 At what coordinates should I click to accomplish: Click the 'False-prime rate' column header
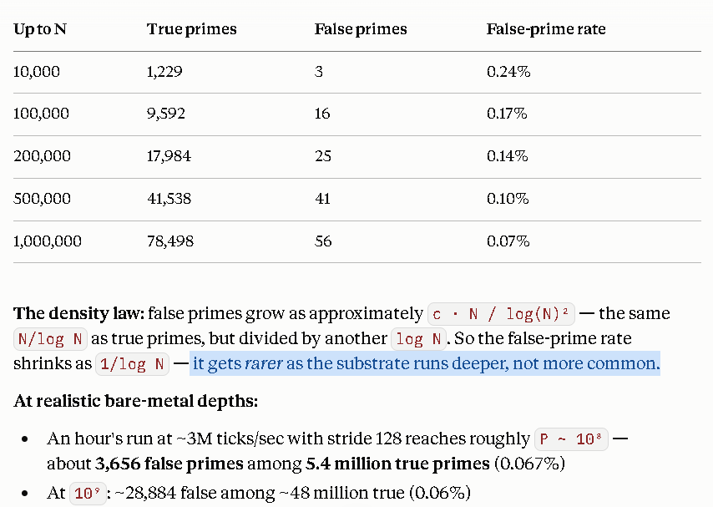click(546, 29)
